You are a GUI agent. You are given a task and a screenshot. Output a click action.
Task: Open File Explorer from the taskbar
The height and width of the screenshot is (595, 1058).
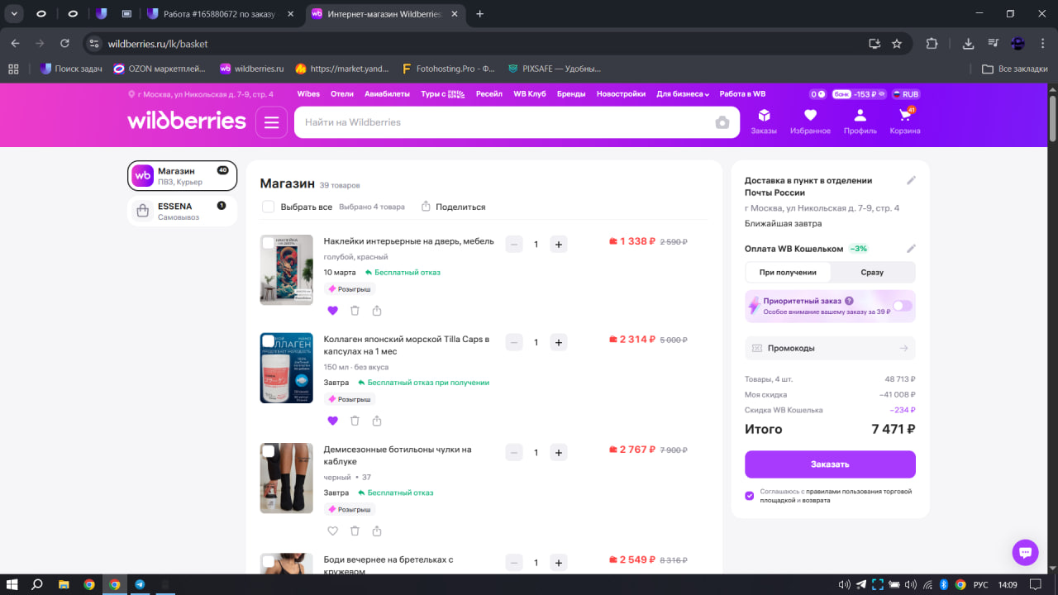[x=64, y=584]
